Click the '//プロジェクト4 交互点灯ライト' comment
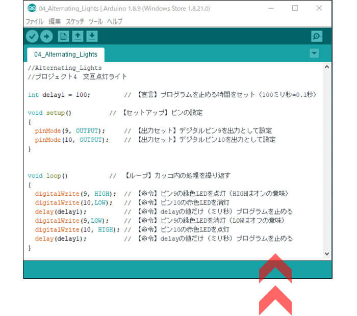Viewport: 357px width, 316px height. pos(77,76)
